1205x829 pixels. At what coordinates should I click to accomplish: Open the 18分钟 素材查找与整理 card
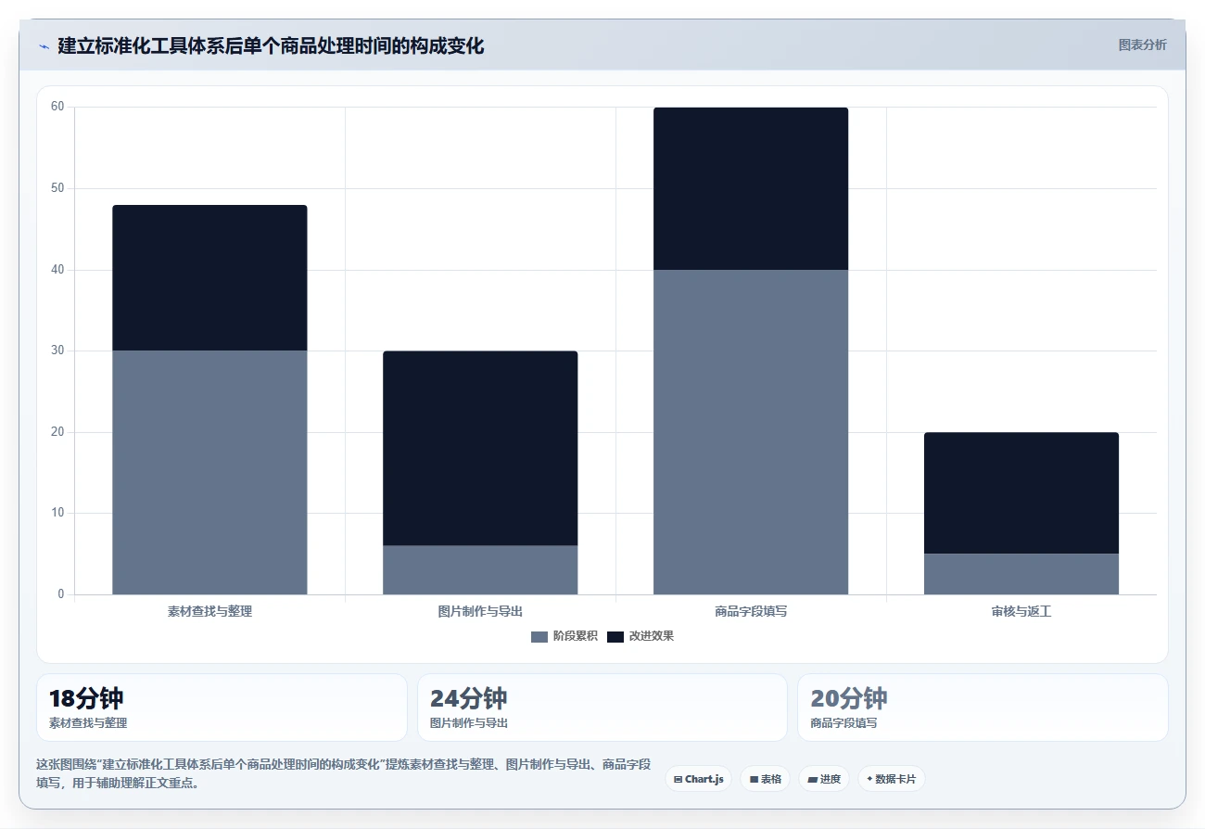(x=222, y=708)
